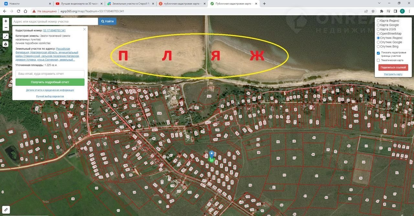
Task: Click the address search input field
Action: click(x=55, y=21)
